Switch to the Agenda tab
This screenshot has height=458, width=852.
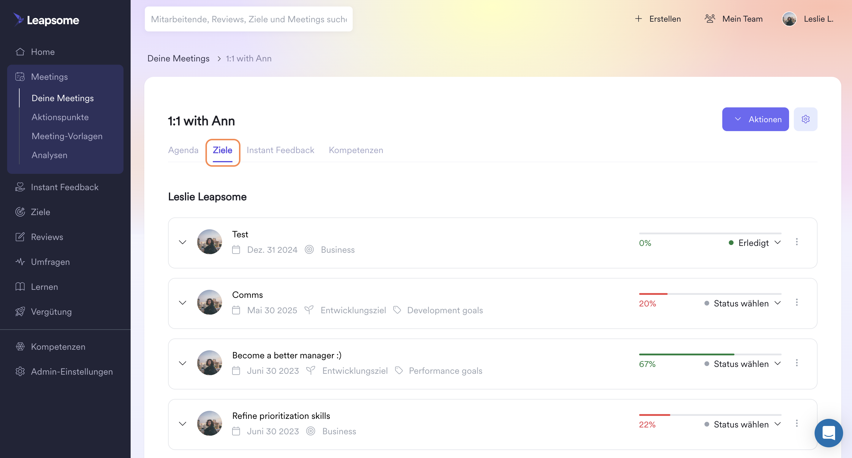183,150
